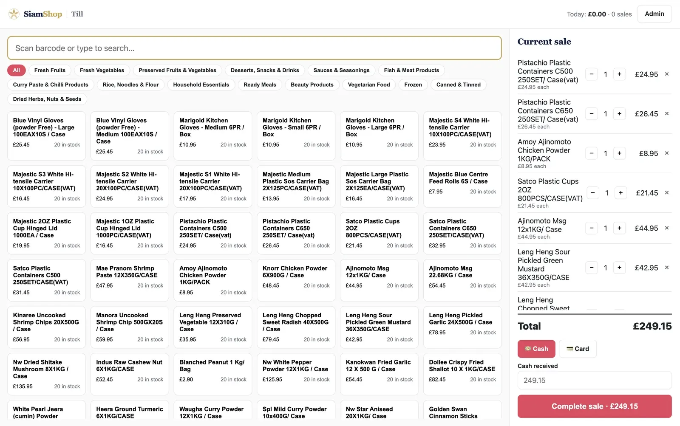Image resolution: width=680 pixels, height=426 pixels.
Task: Increase quantity of Pistachio C500 containers
Action: [x=619, y=74]
